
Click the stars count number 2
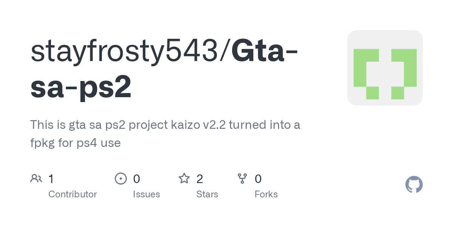(x=200, y=179)
